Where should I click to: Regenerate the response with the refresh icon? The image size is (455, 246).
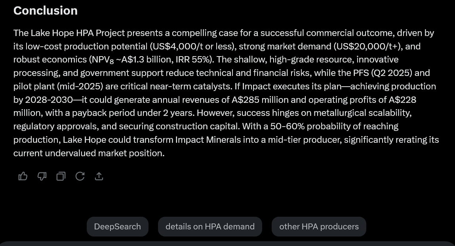tap(80, 176)
